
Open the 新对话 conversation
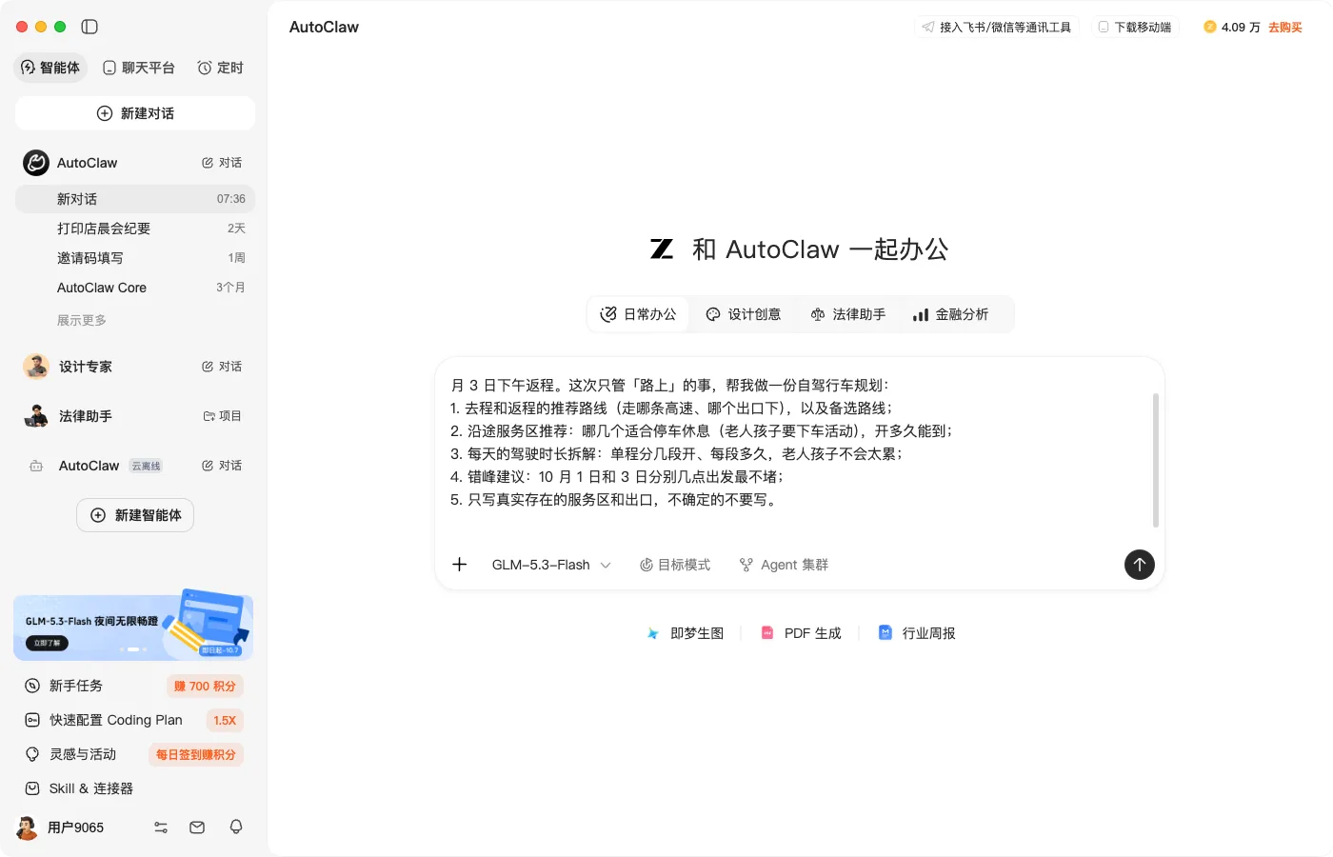pos(135,199)
